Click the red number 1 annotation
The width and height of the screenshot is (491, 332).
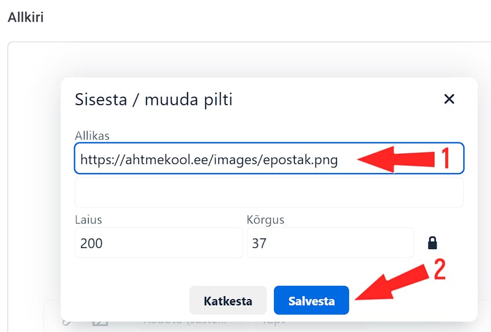tap(446, 158)
